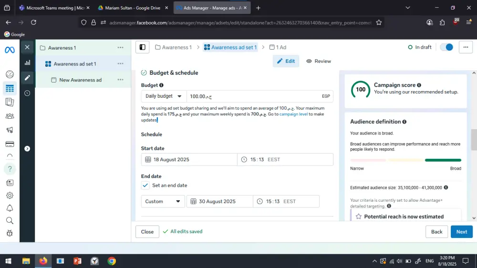Viewport: 477px width, 268px height.
Task: Open browser tab list dropdown arrow
Action: pyautogui.click(x=408, y=8)
